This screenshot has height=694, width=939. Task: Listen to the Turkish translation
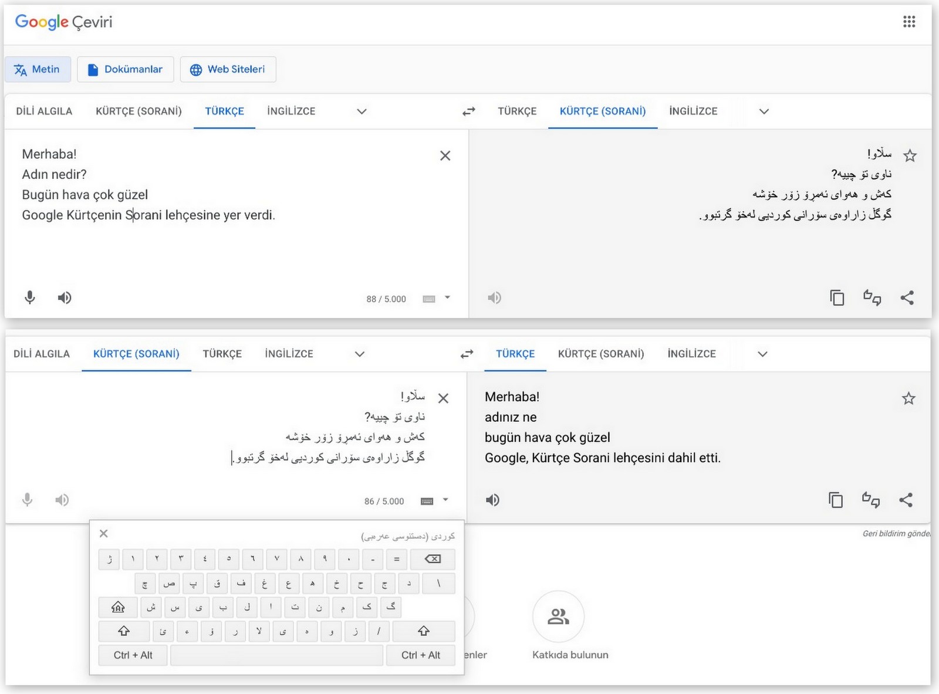(x=492, y=500)
